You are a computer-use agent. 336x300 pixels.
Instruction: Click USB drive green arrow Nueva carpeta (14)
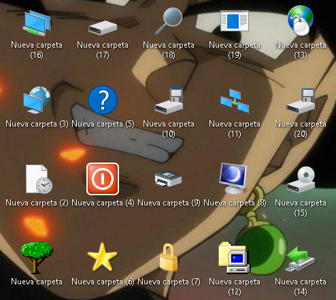coord(300,259)
